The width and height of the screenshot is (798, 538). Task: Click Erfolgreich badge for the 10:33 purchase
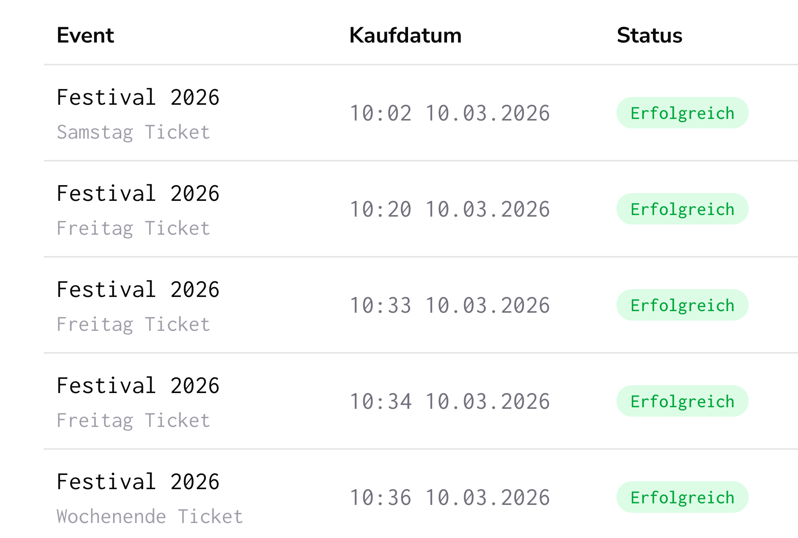click(x=682, y=305)
